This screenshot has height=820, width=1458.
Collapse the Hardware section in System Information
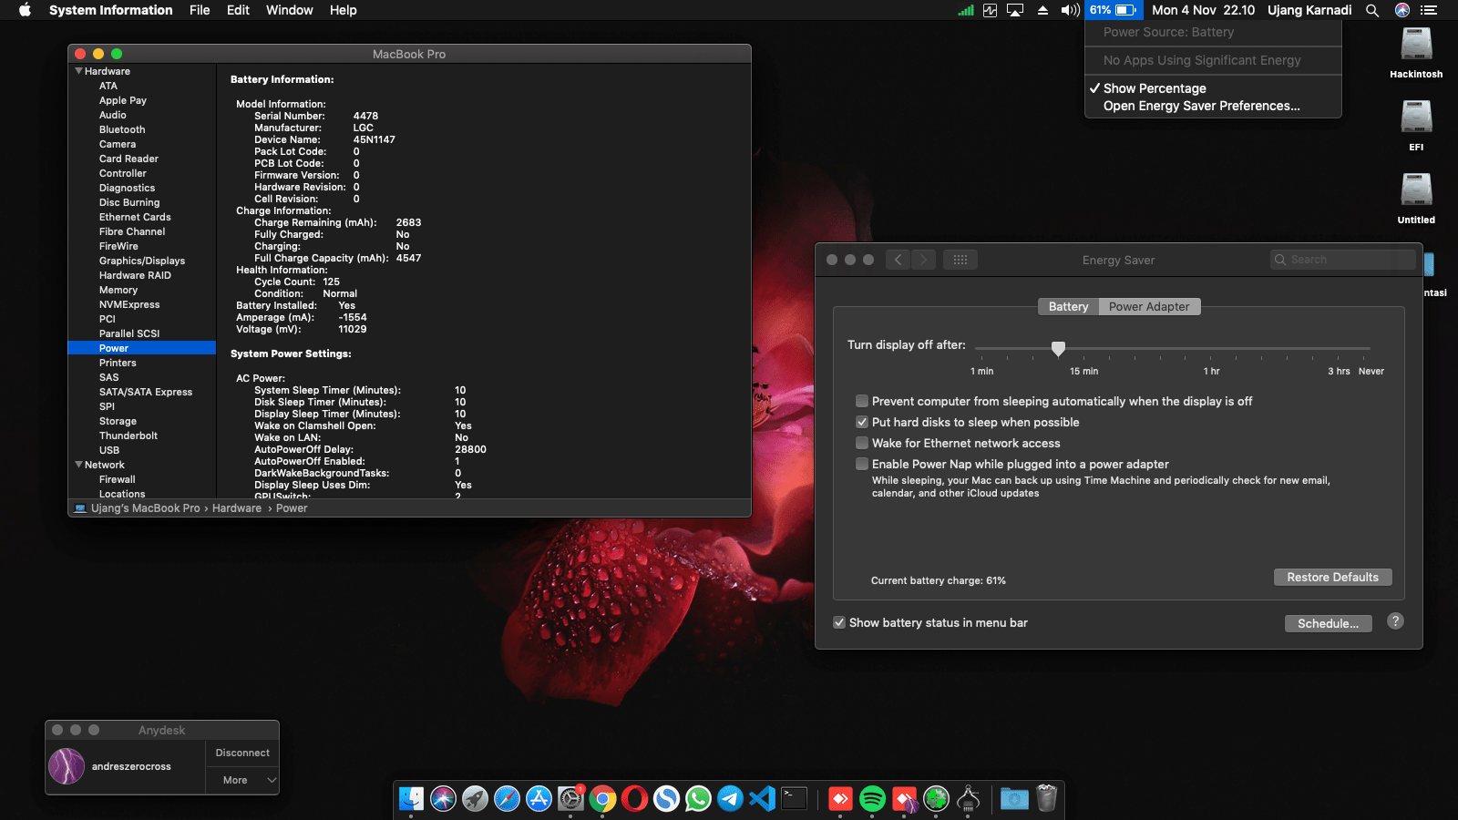click(x=78, y=71)
